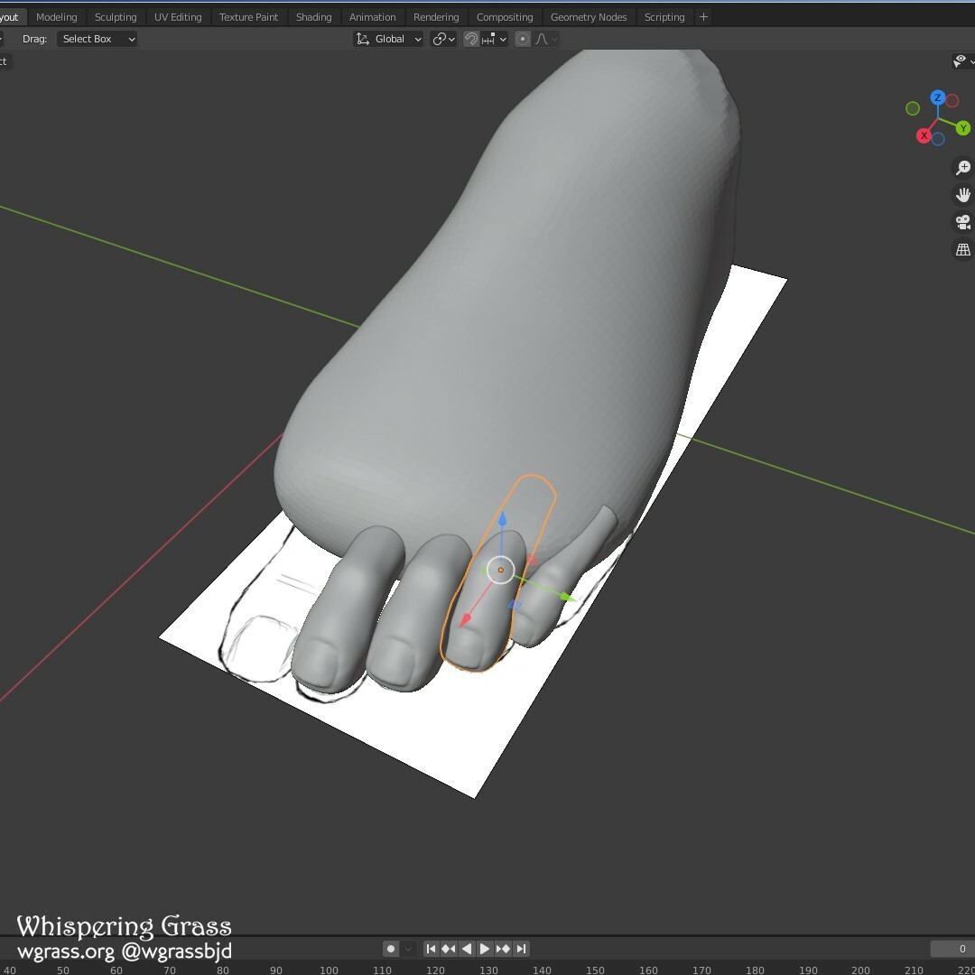This screenshot has width=975, height=975.
Task: Click frame 150 on the timeline ruler
Action: (595, 970)
